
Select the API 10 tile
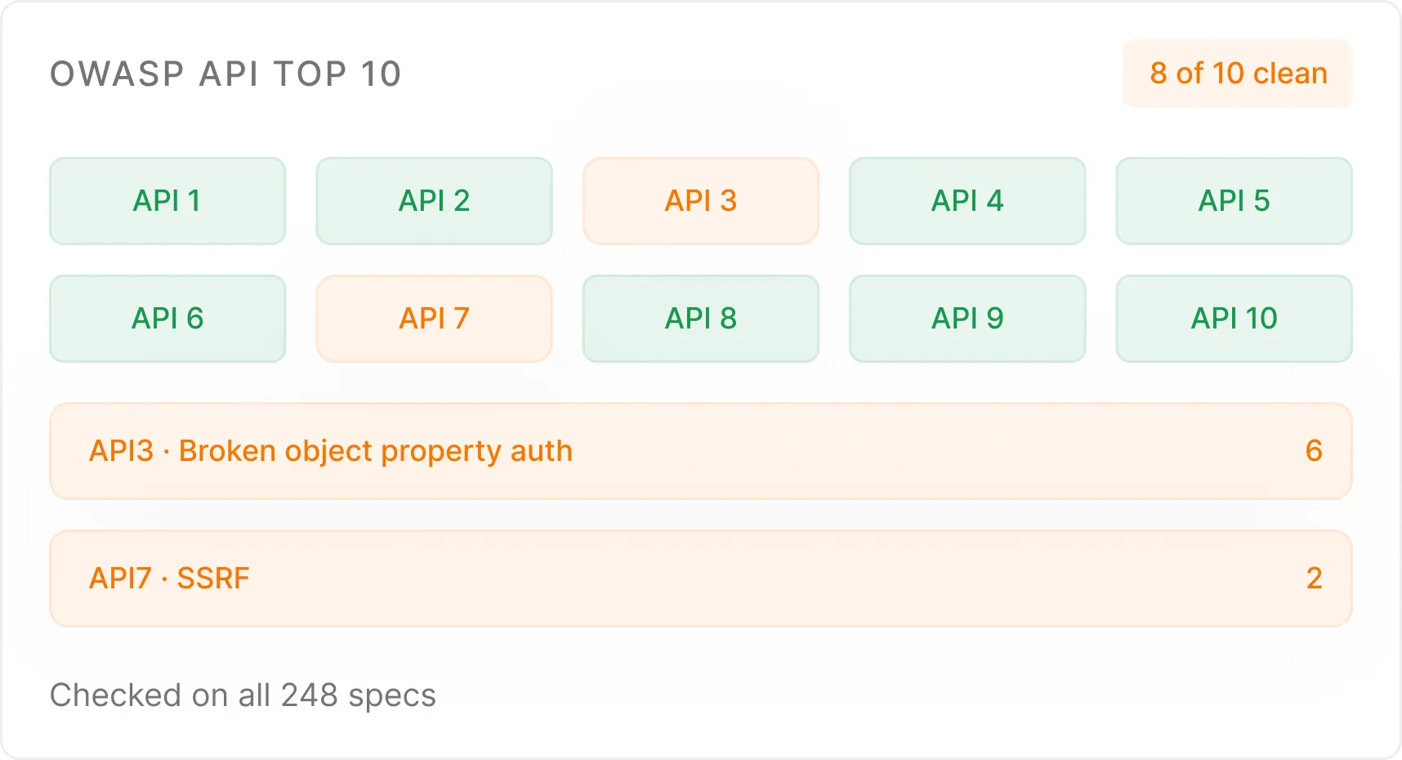1234,319
